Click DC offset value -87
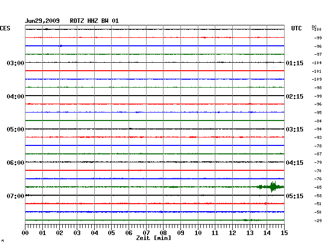Image resolution: width=324 pixels, height=246 pixels. pos(318,154)
